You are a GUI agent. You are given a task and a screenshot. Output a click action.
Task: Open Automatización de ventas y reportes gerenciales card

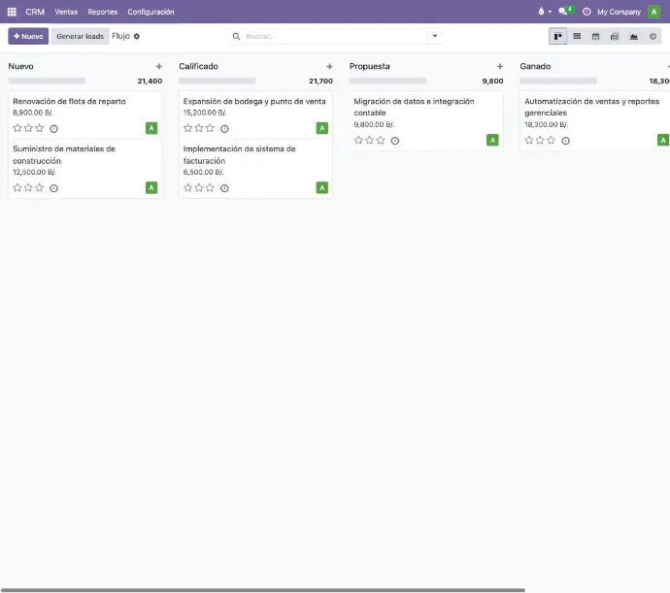(596, 120)
